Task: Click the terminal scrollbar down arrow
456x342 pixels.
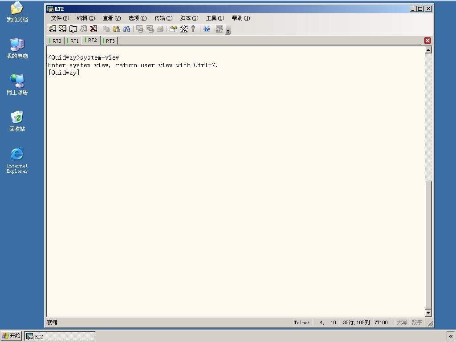Action: (428, 313)
